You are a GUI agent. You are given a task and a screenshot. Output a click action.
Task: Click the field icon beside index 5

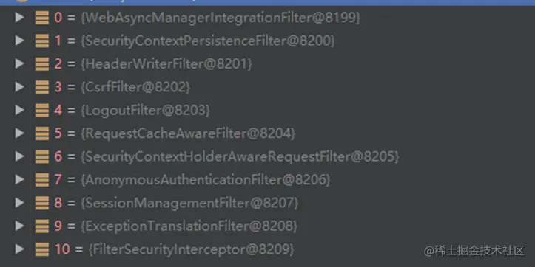pos(42,133)
